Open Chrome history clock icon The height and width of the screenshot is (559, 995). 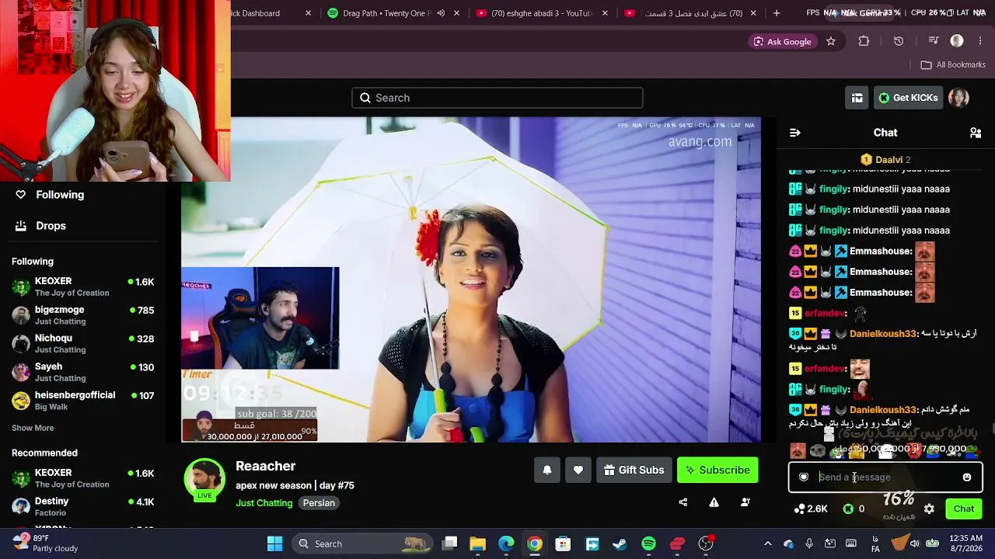tap(899, 41)
